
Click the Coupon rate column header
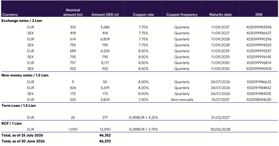[143, 15]
